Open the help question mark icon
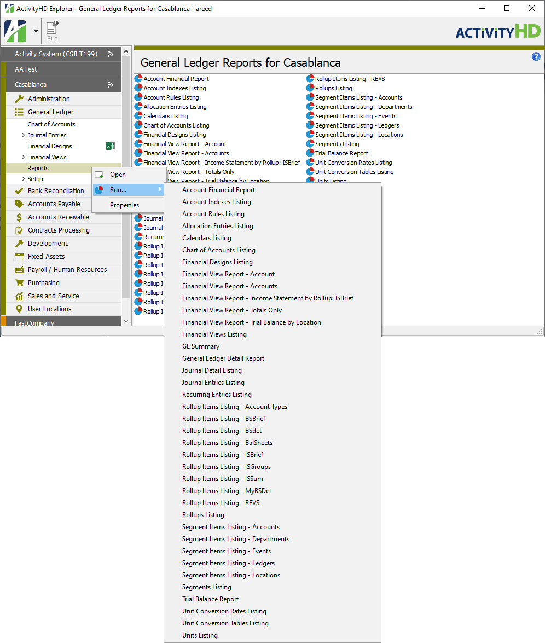 click(536, 57)
